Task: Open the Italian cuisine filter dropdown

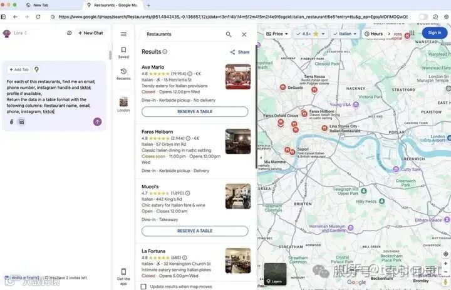Action: click(345, 34)
